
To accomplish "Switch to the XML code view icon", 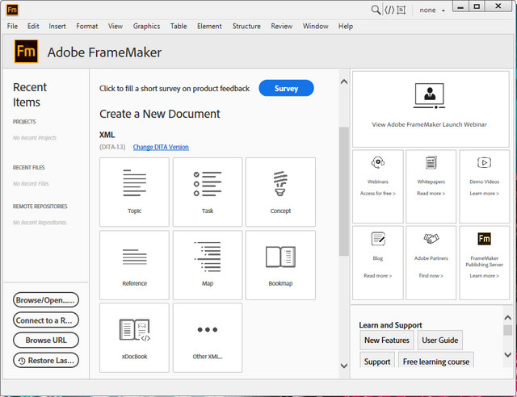I will [389, 10].
